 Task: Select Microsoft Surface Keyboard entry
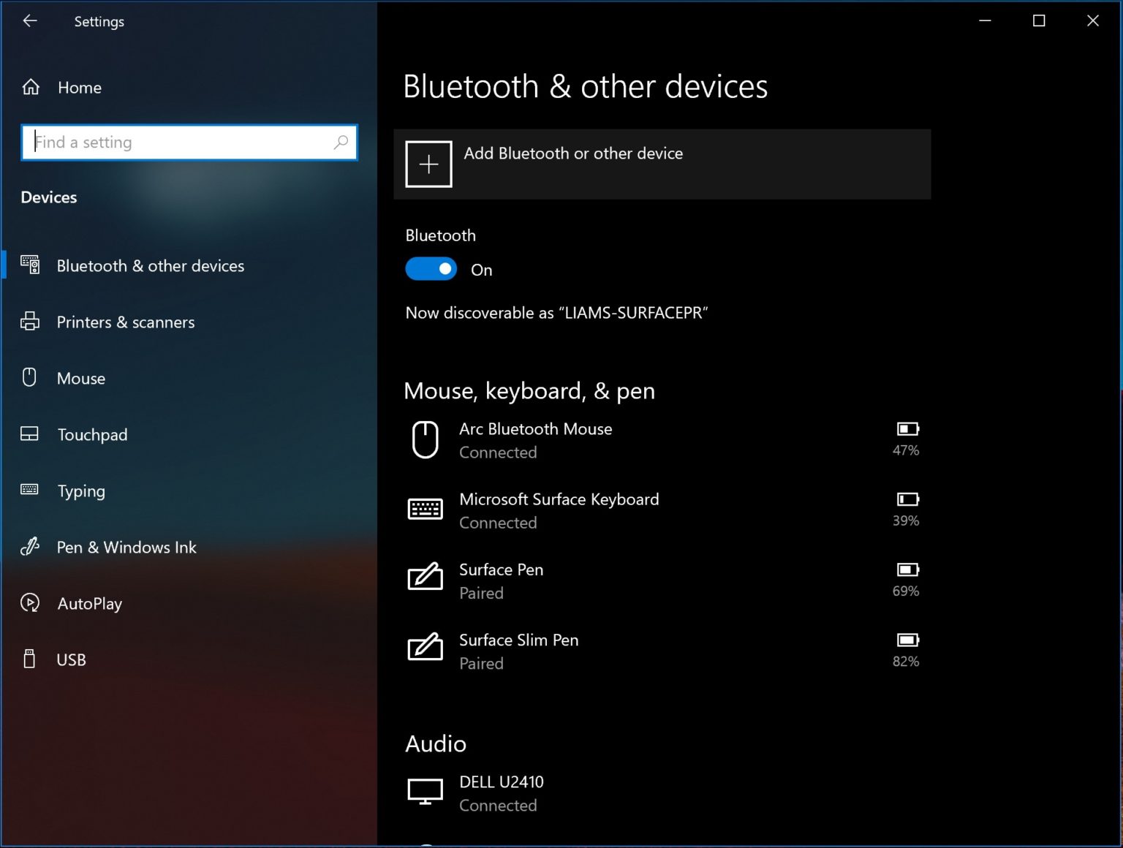(559, 510)
